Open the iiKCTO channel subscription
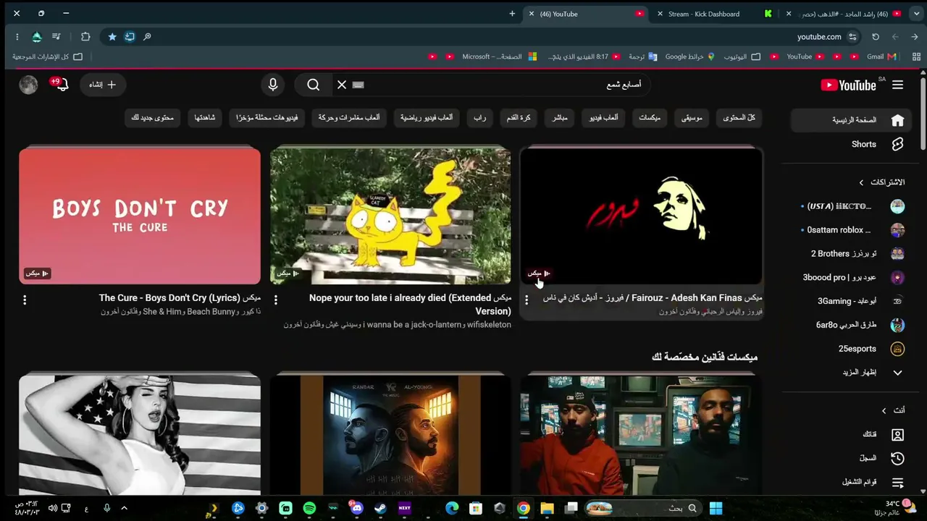Image resolution: width=927 pixels, height=521 pixels. tap(851, 206)
